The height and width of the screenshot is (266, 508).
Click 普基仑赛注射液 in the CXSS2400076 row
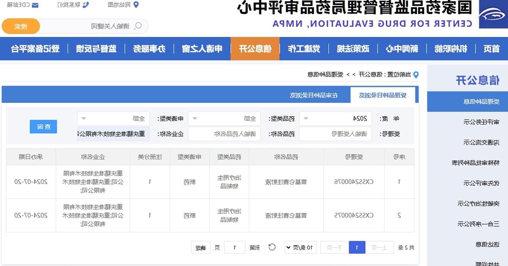tap(286, 182)
